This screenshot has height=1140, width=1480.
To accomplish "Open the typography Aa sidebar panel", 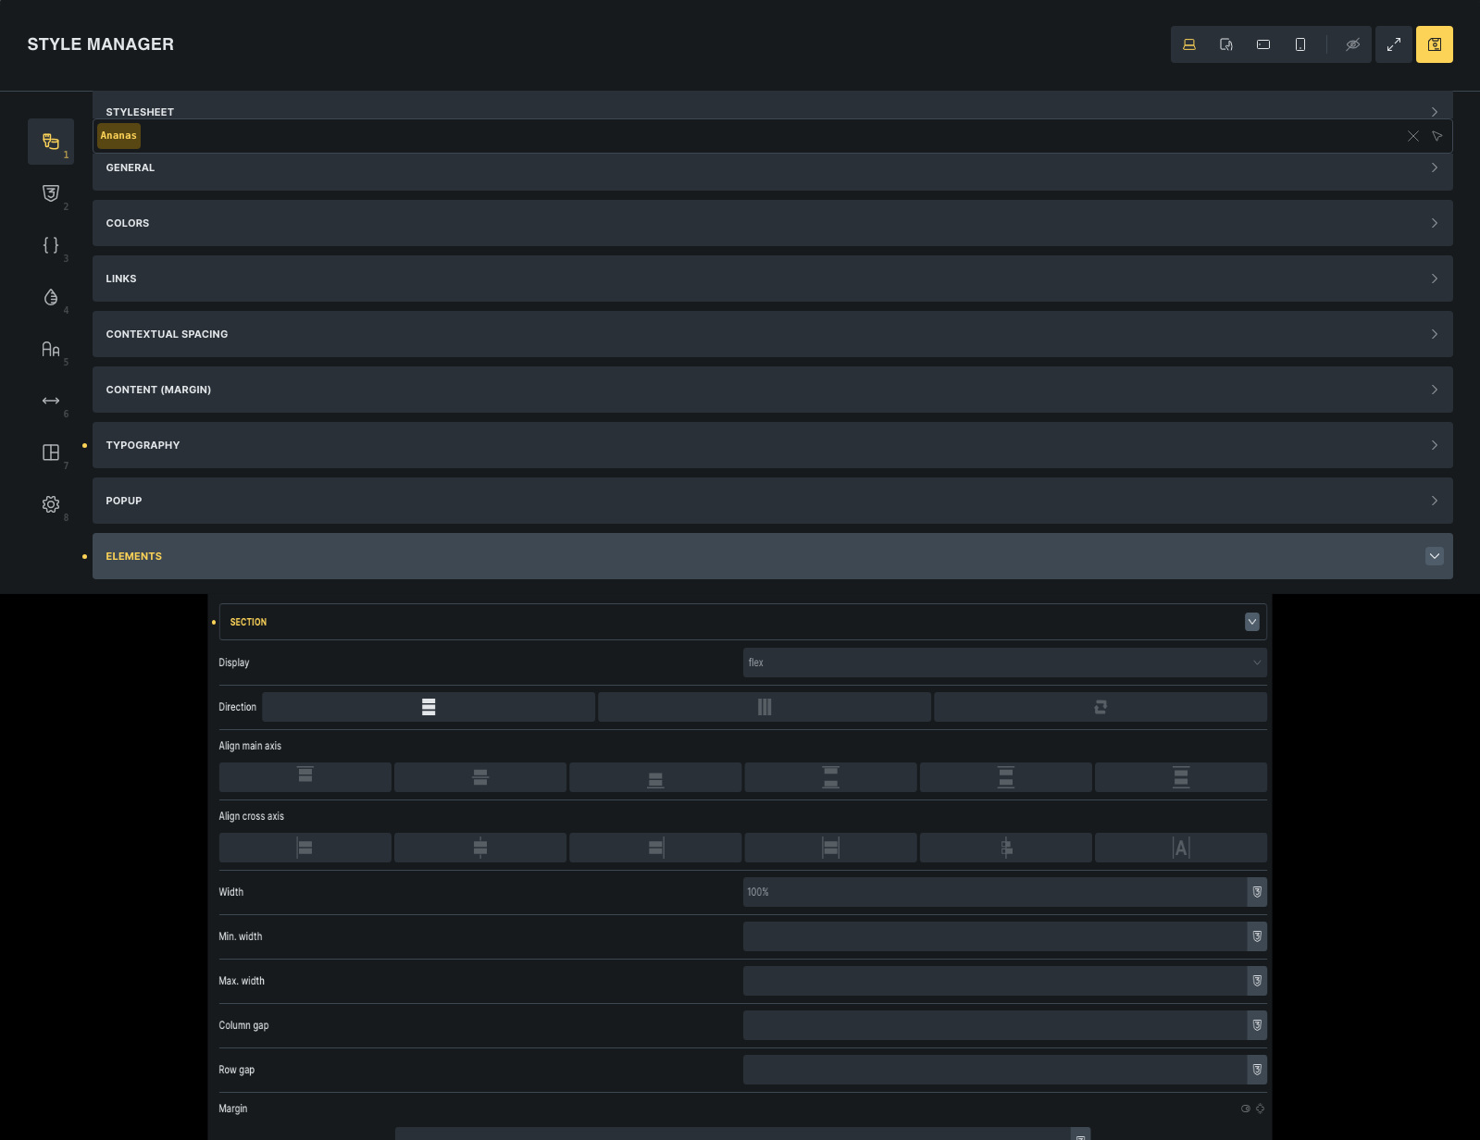I will pos(51,349).
